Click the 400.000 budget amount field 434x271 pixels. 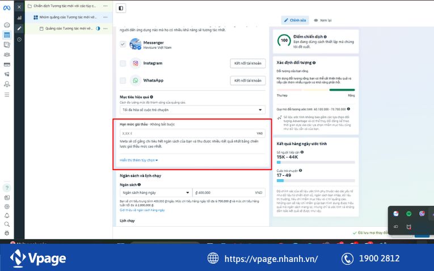pos(229,192)
